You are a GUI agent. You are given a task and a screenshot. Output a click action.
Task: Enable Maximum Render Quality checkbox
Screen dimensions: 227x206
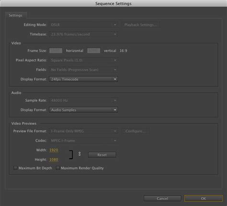click(58, 168)
